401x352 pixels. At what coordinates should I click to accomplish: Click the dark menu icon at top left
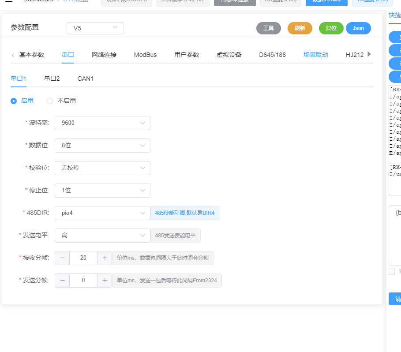pyautogui.click(x=9, y=1)
